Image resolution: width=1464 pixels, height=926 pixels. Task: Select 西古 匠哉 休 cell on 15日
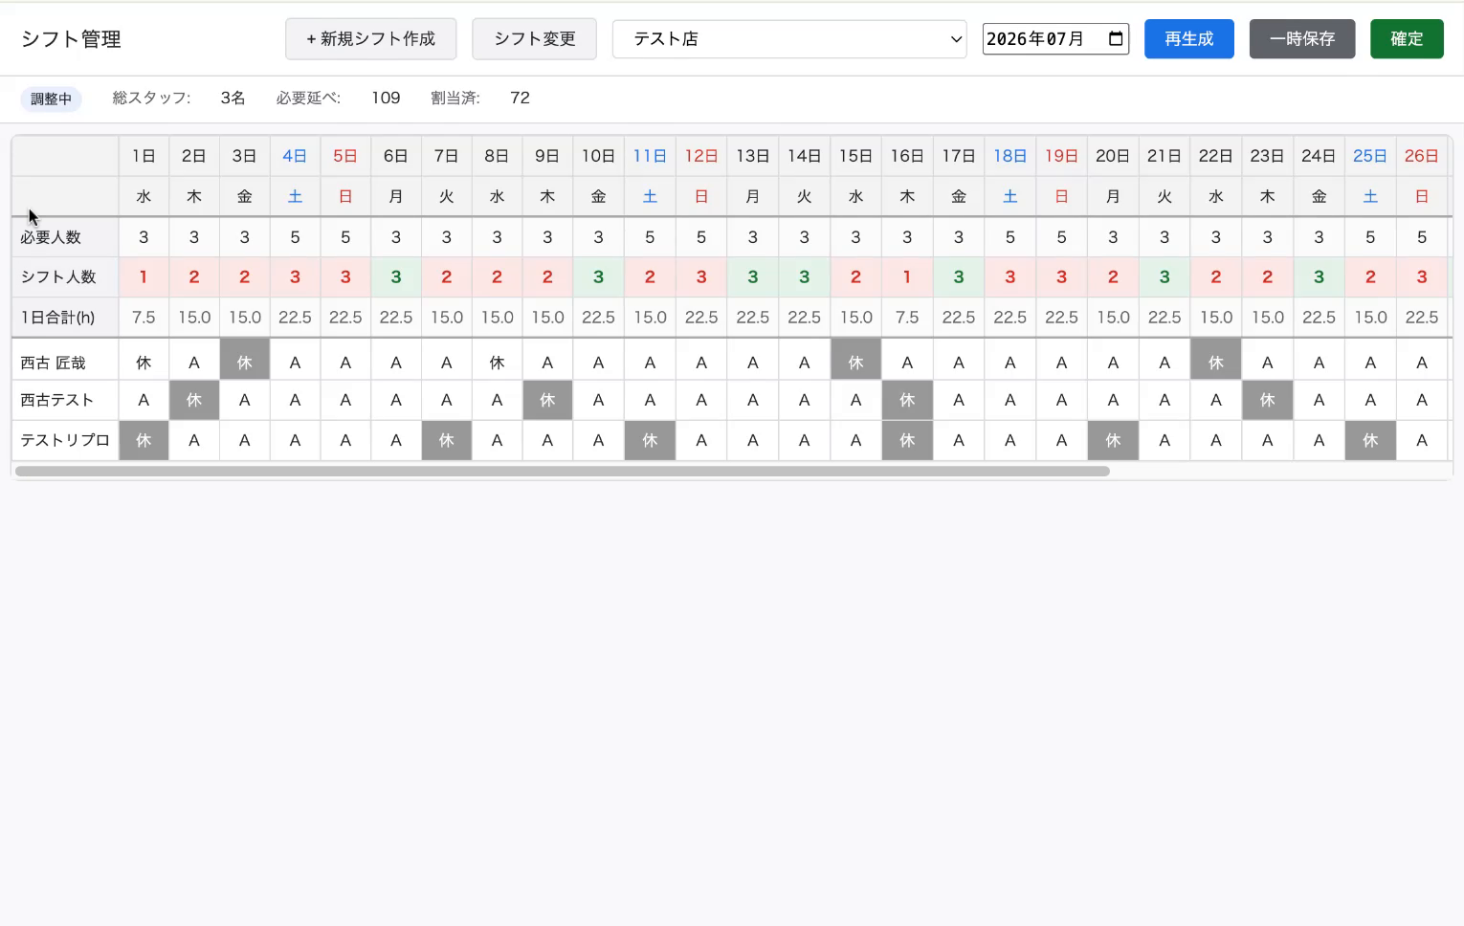[855, 363]
